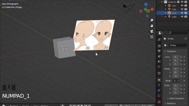Open the World properties tab (red globe)
Image resolution: width=189 pixels, height=106 pixels.
coord(159,67)
